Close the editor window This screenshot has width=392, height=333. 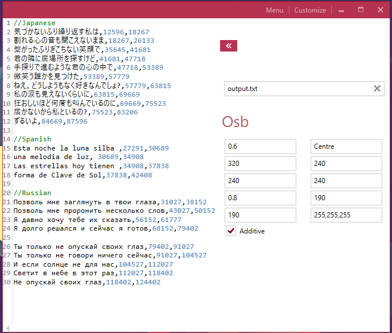pos(380,10)
